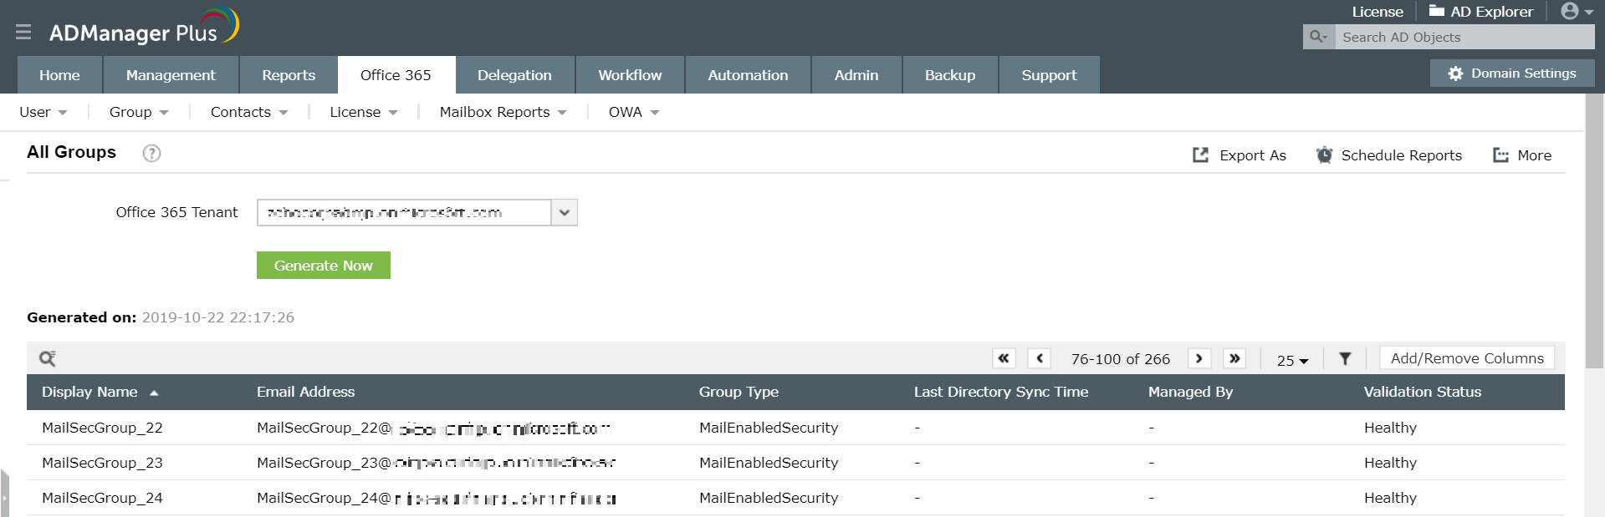Go to the first page of results
The image size is (1605, 517).
pyautogui.click(x=1004, y=358)
